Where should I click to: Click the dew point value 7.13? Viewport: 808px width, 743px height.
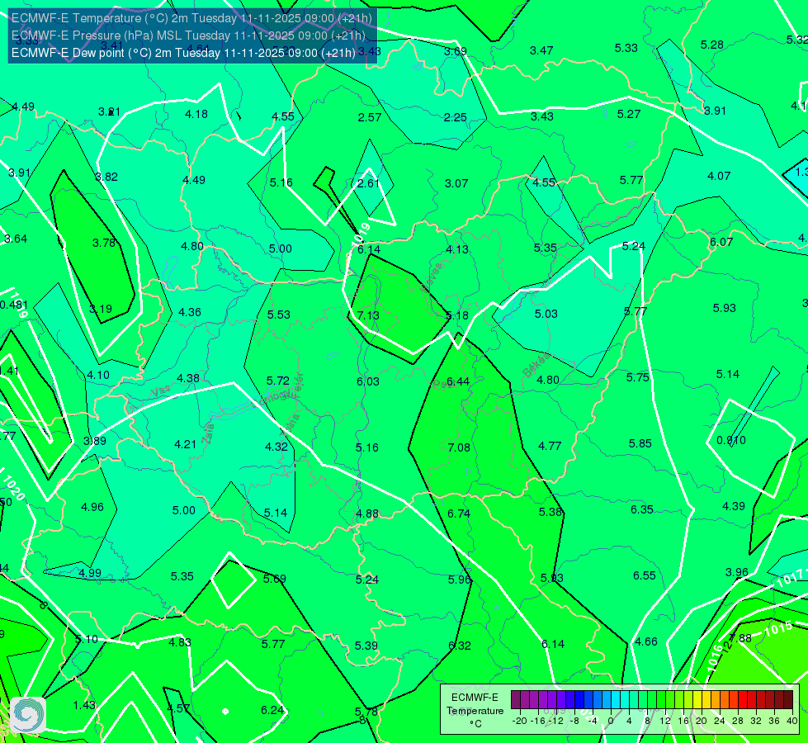coord(368,315)
